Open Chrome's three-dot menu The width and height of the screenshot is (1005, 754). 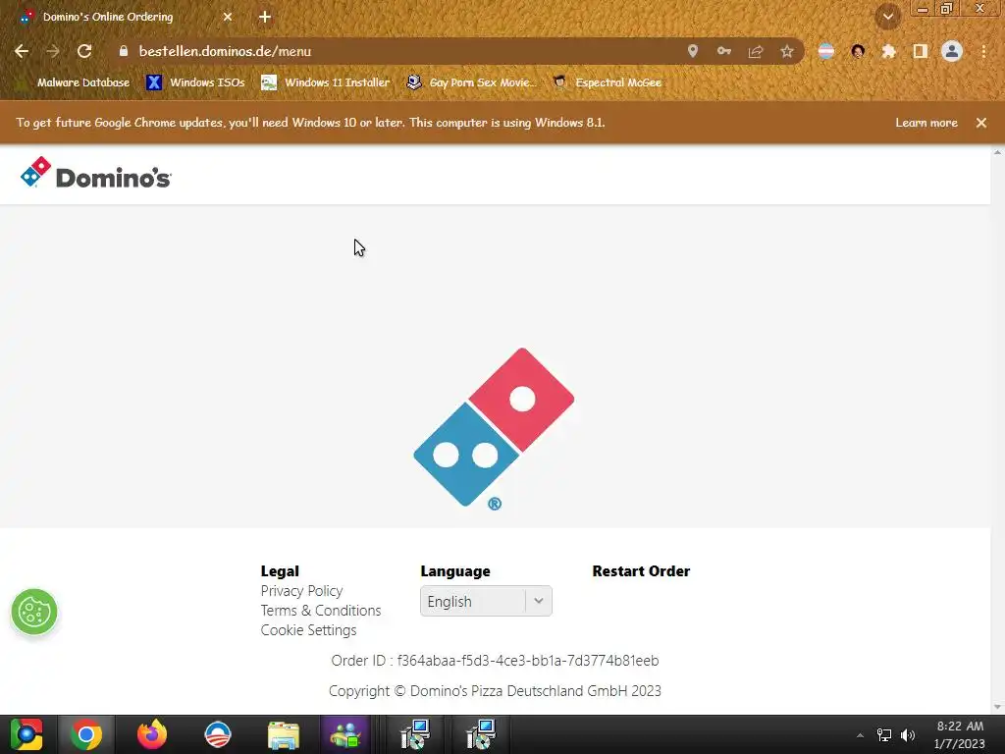(983, 51)
